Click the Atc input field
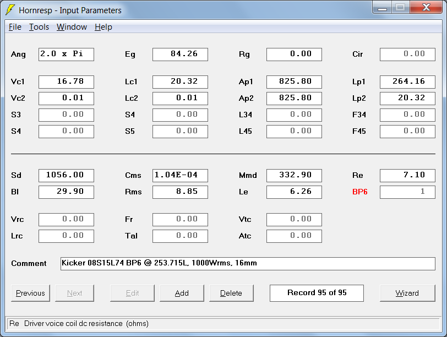This screenshot has height=337, width=447. [294, 236]
